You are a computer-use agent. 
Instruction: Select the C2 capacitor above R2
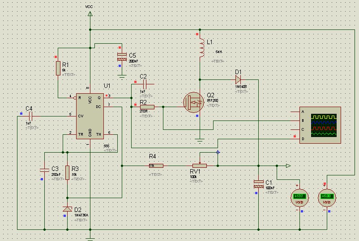144,84
